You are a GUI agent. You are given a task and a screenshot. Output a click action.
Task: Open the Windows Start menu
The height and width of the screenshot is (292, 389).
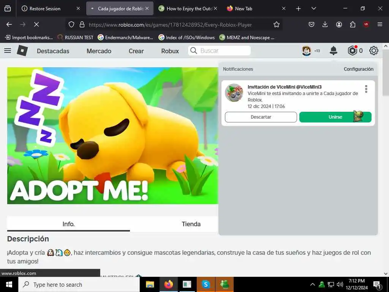coord(9,284)
